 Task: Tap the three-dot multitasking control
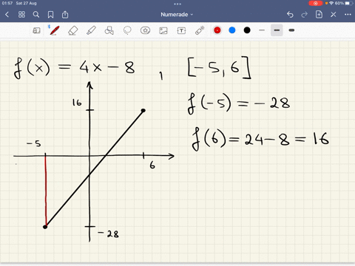coord(177,4)
